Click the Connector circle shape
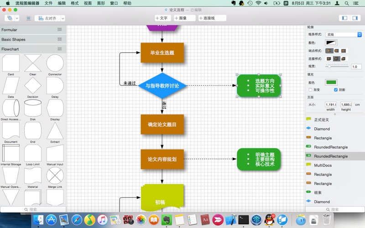This screenshot has width=365, height=228. point(55,63)
